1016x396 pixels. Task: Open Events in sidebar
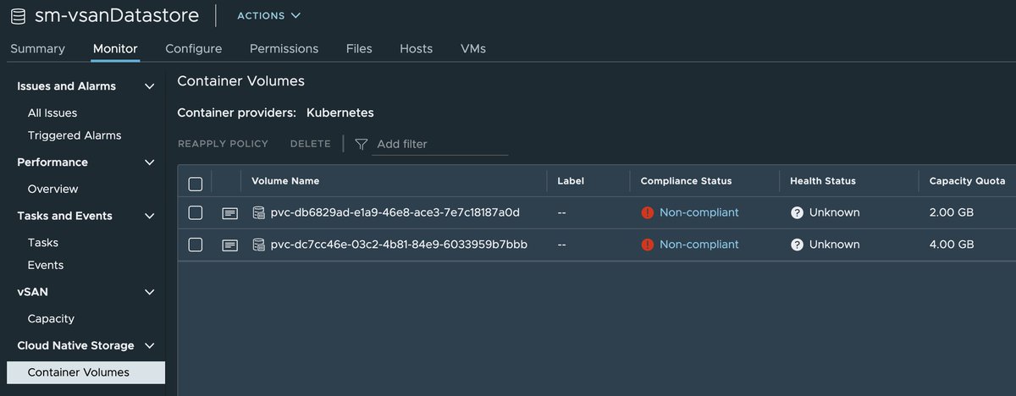pyautogui.click(x=46, y=265)
